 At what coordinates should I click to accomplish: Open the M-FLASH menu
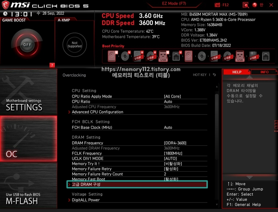point(28,185)
